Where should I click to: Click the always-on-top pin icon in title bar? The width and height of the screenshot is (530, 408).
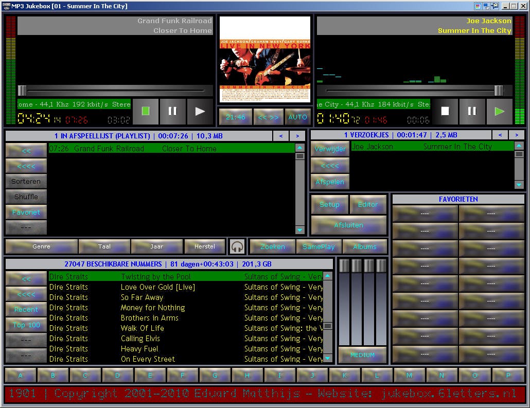(x=495, y=6)
